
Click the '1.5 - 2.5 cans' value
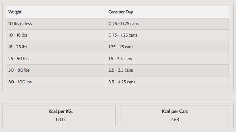pos(120,59)
